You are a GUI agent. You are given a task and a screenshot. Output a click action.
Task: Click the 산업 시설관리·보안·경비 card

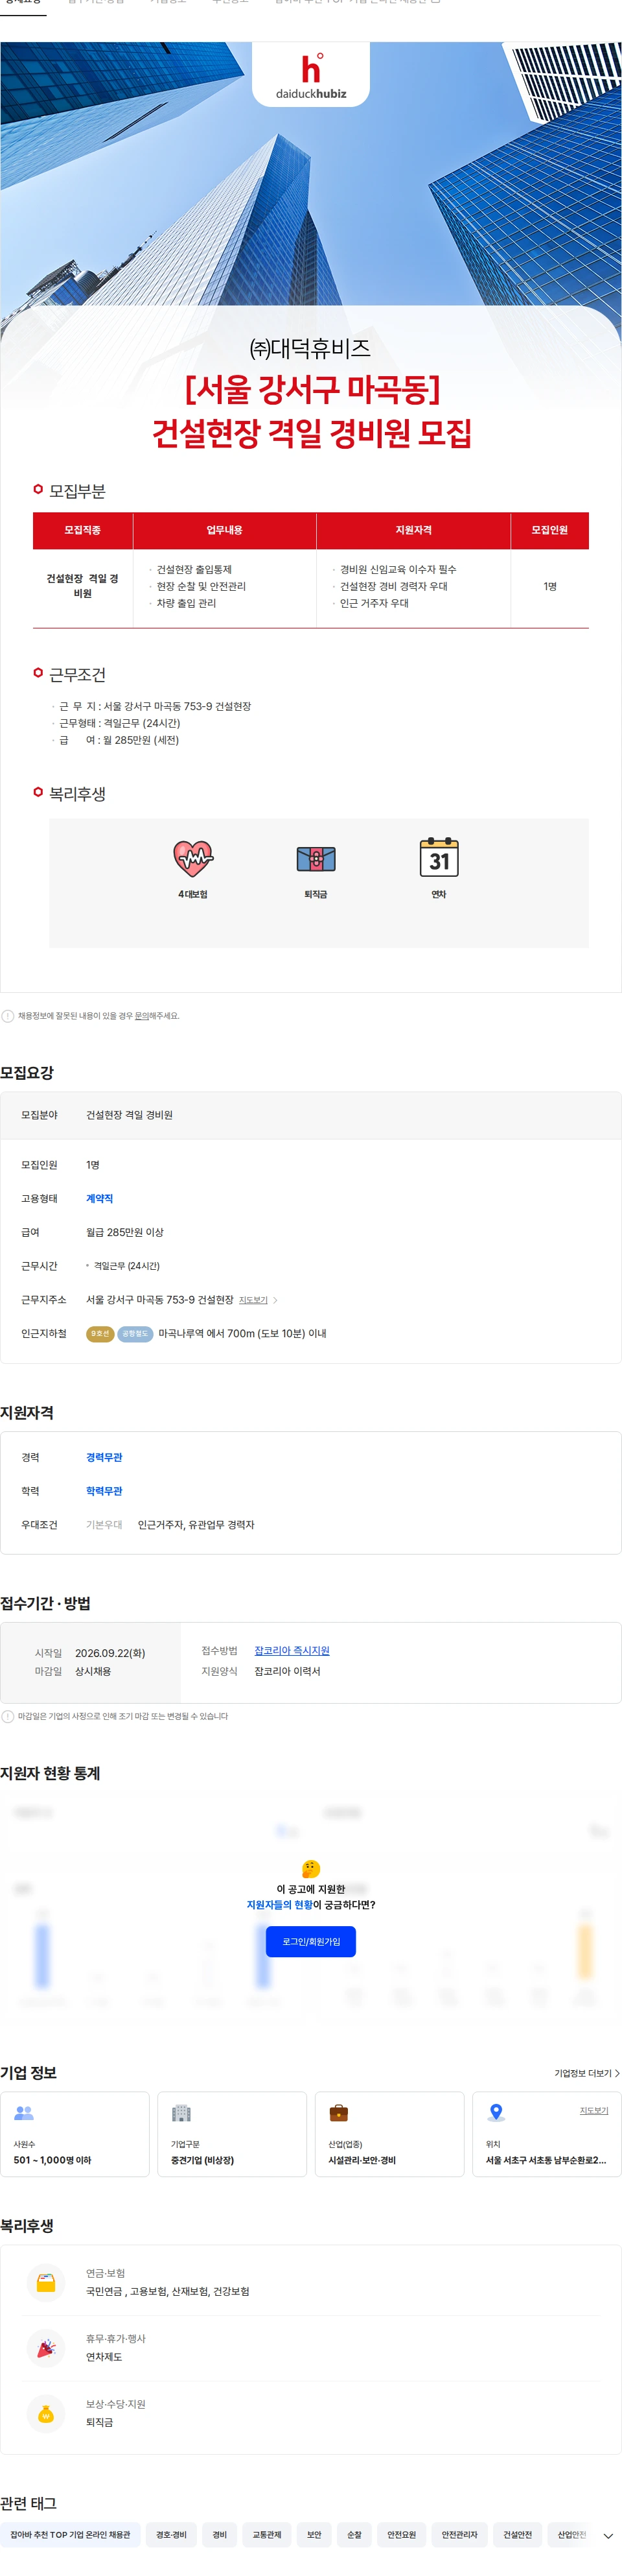[x=389, y=2134]
